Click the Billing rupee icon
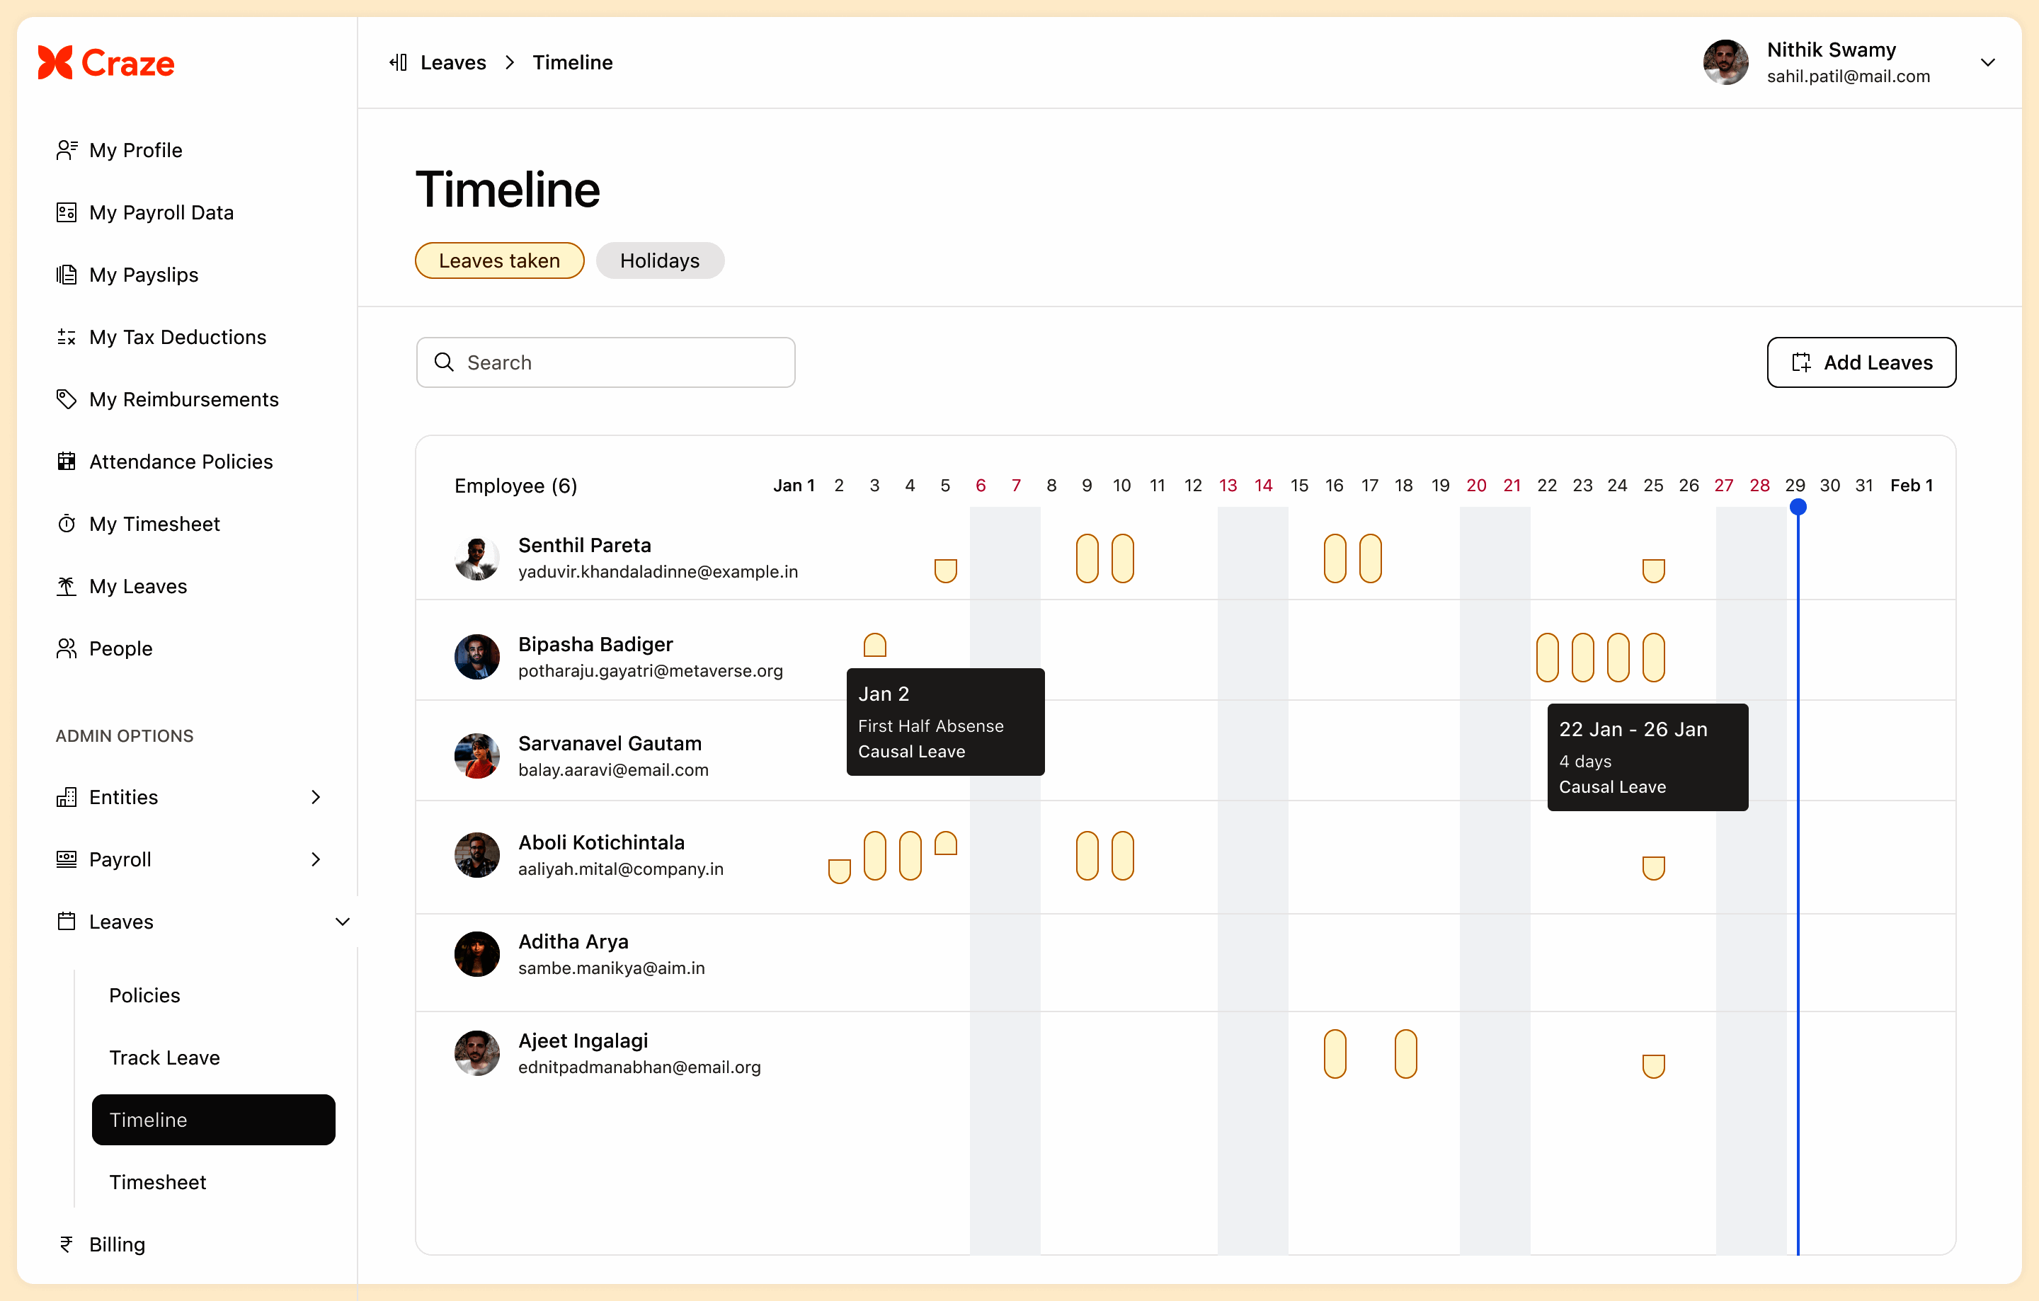Viewport: 2039px width, 1301px height. pyautogui.click(x=66, y=1244)
